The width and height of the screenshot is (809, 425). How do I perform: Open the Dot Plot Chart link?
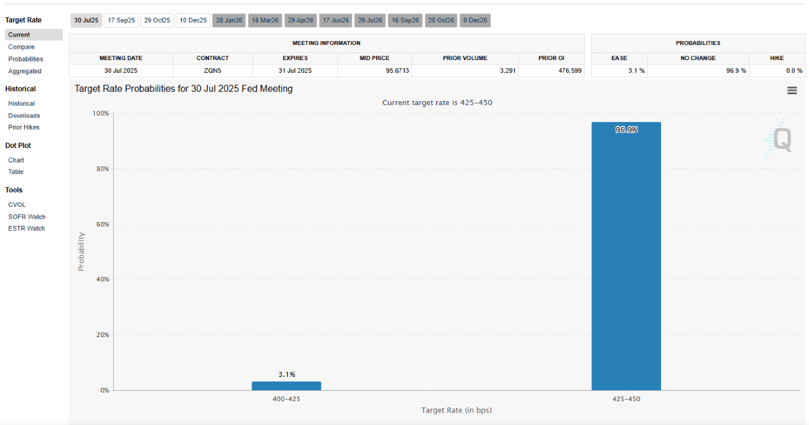coord(16,160)
